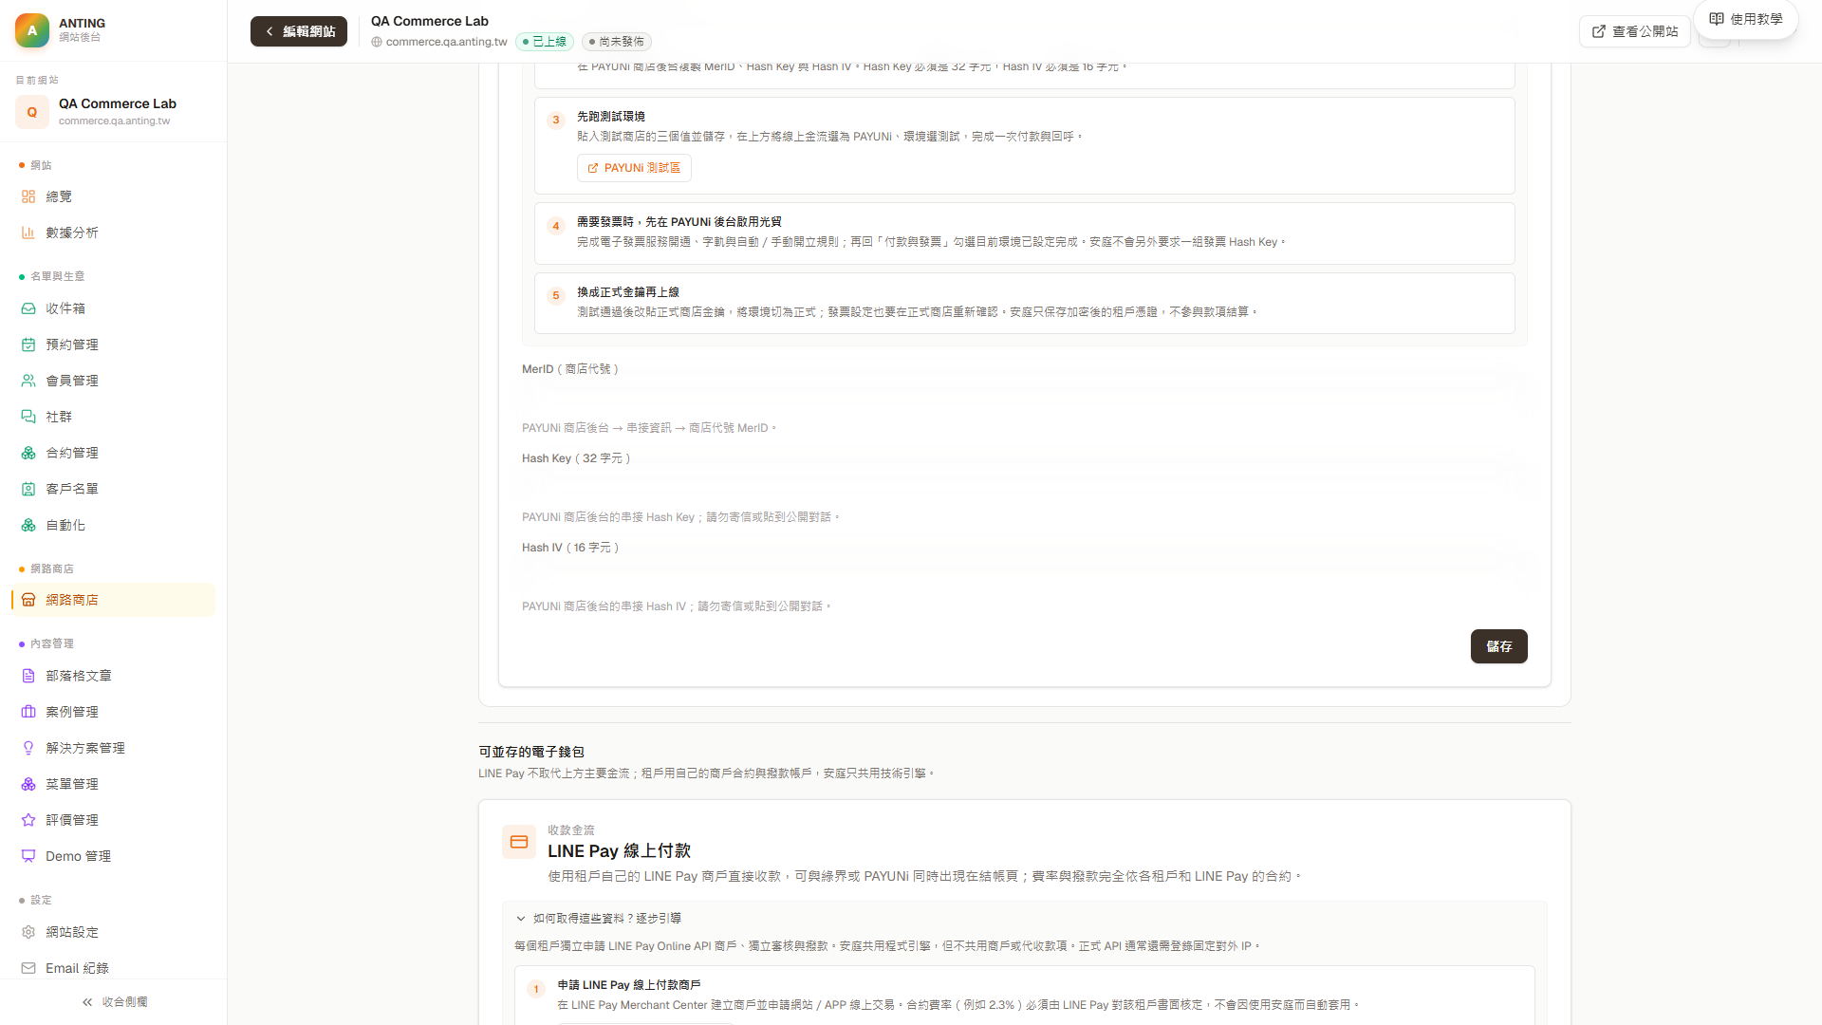Viewport: 1822px width, 1025px height.
Task: Click the 已上線 status badge
Action: click(x=545, y=42)
